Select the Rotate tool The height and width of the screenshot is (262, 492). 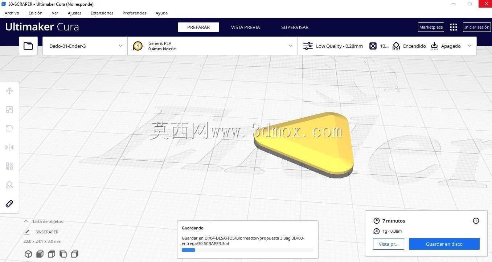click(9, 128)
